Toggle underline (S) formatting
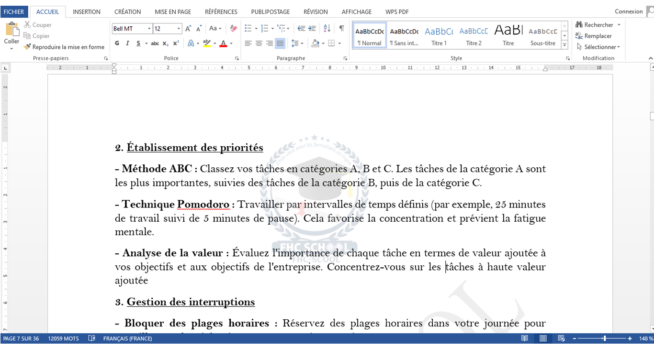 (138, 43)
